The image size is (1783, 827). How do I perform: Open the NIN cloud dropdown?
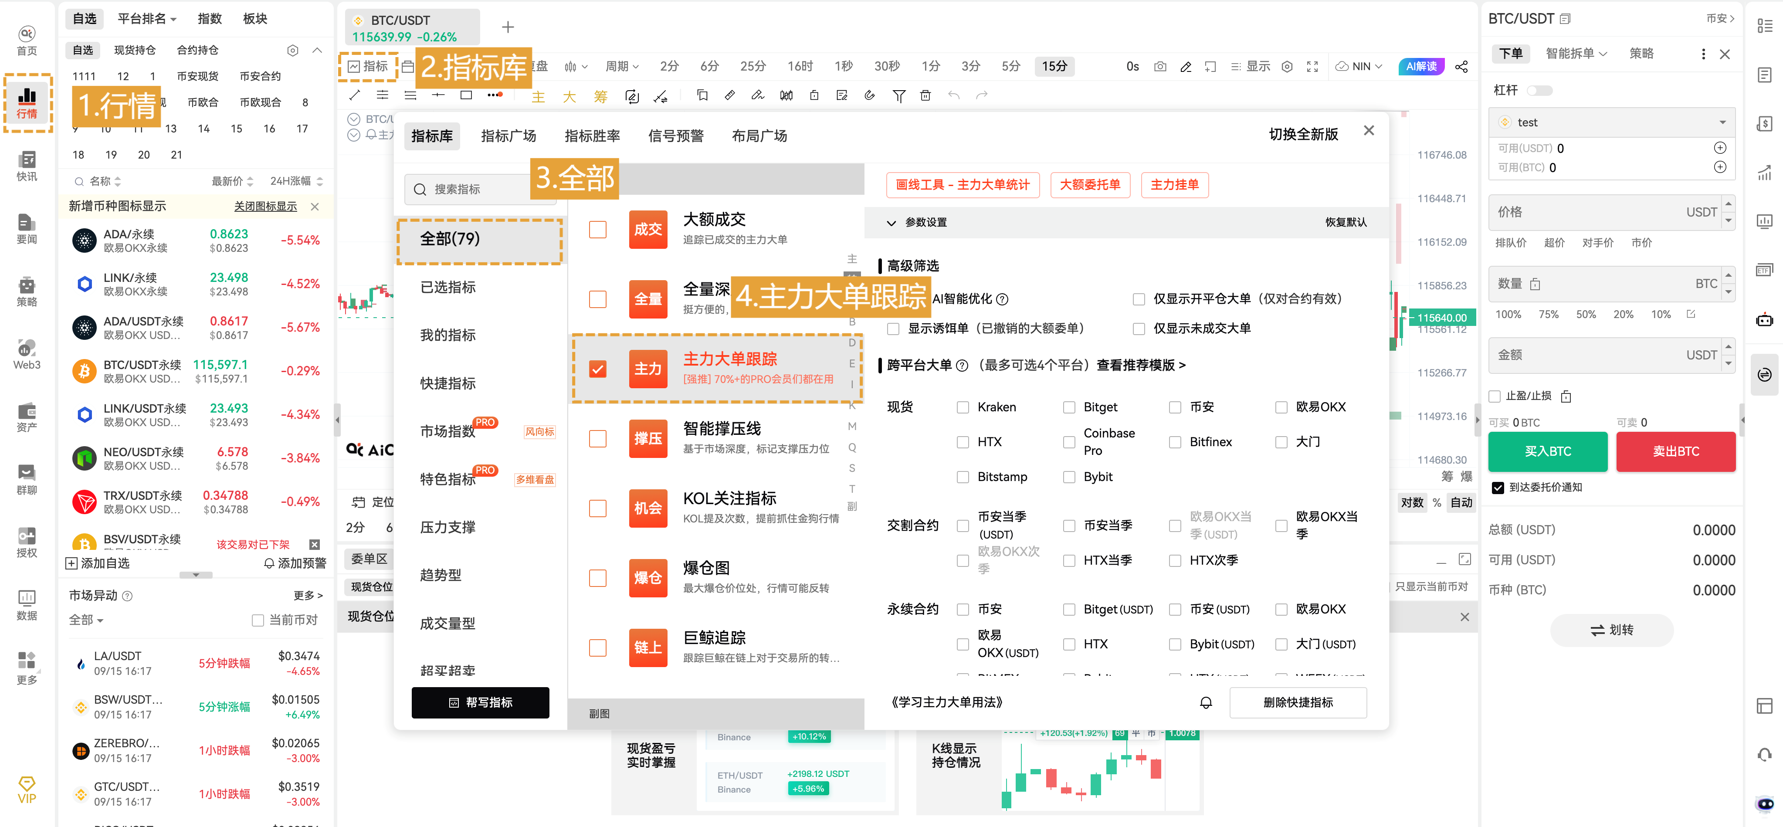pos(1359,66)
